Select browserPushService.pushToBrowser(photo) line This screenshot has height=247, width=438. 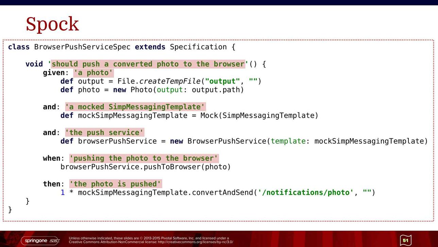point(146,167)
